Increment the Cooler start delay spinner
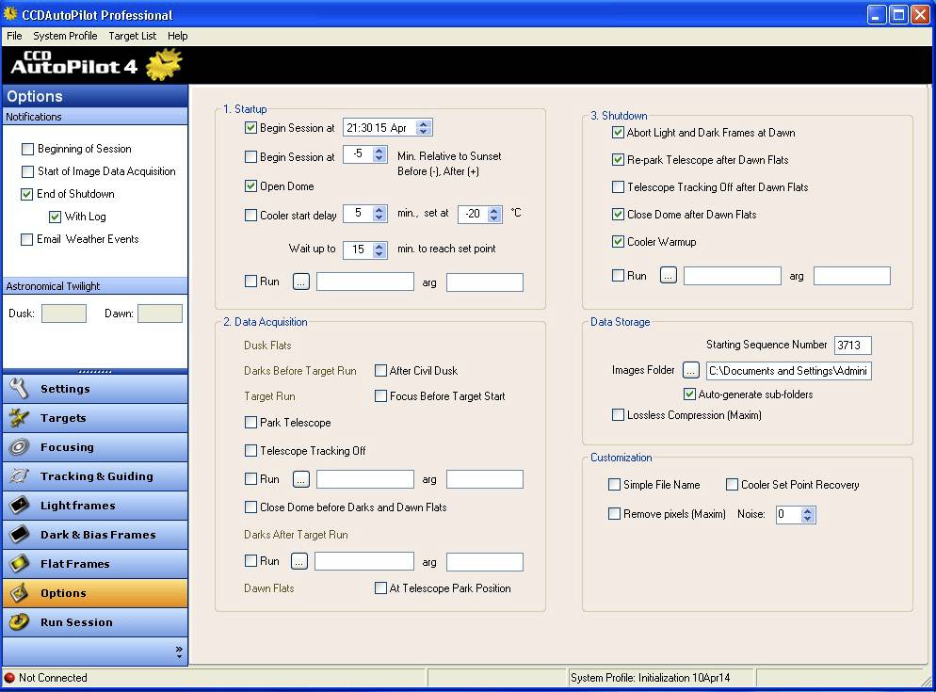 tap(379, 209)
